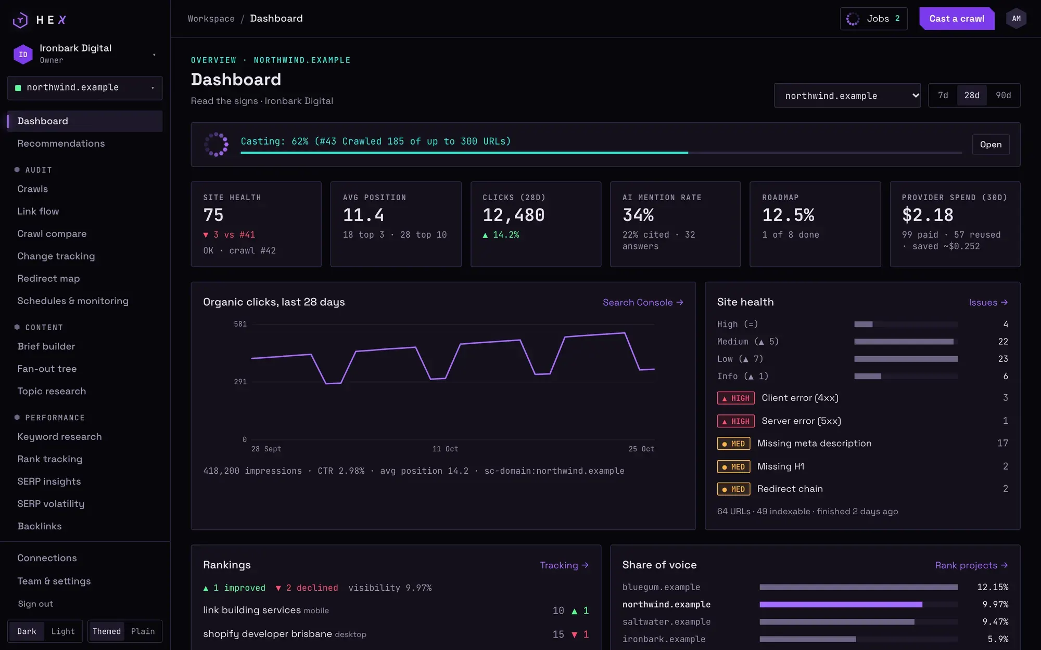
Task: Open Link flow in sidebar
Action: (x=85, y=212)
